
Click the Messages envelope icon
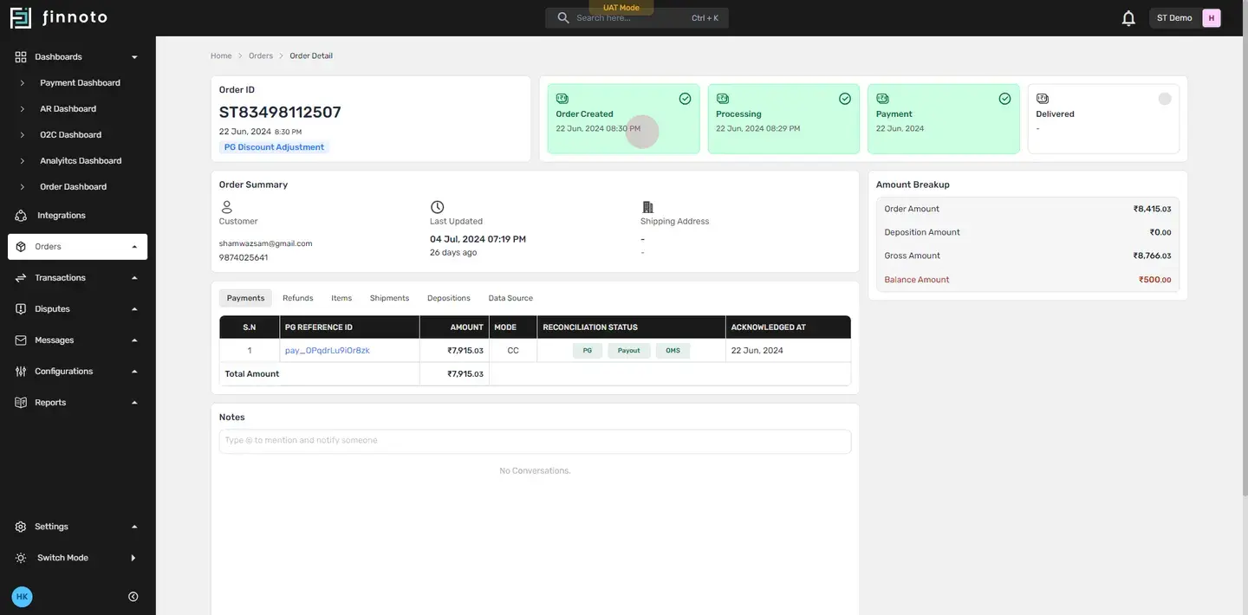pos(21,340)
